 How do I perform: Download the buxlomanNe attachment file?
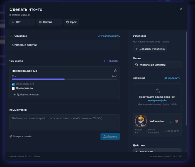171,121
